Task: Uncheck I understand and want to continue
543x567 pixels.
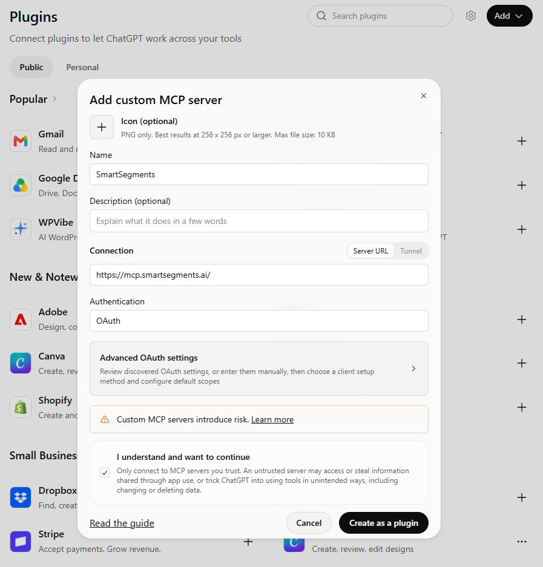Action: pos(105,472)
